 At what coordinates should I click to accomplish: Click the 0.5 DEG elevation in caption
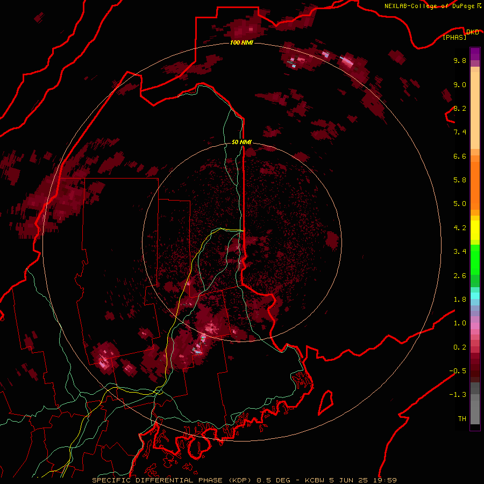[x=274, y=480]
